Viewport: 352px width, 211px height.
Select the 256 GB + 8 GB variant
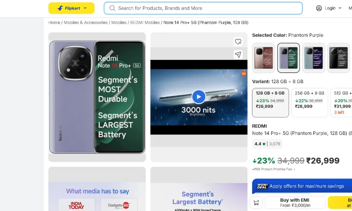[x=309, y=103]
